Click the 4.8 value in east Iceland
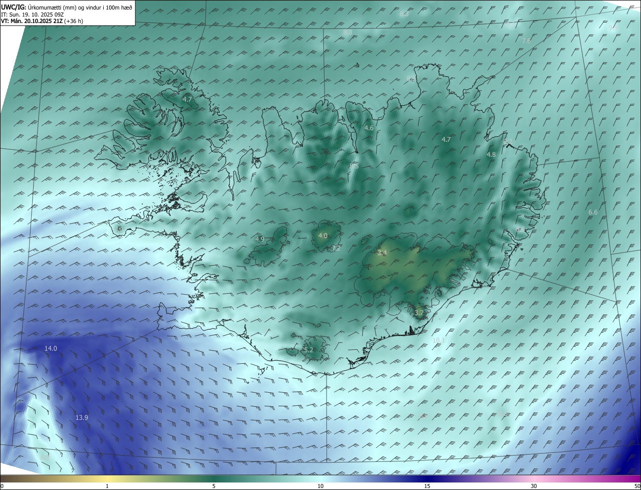 tap(491, 155)
